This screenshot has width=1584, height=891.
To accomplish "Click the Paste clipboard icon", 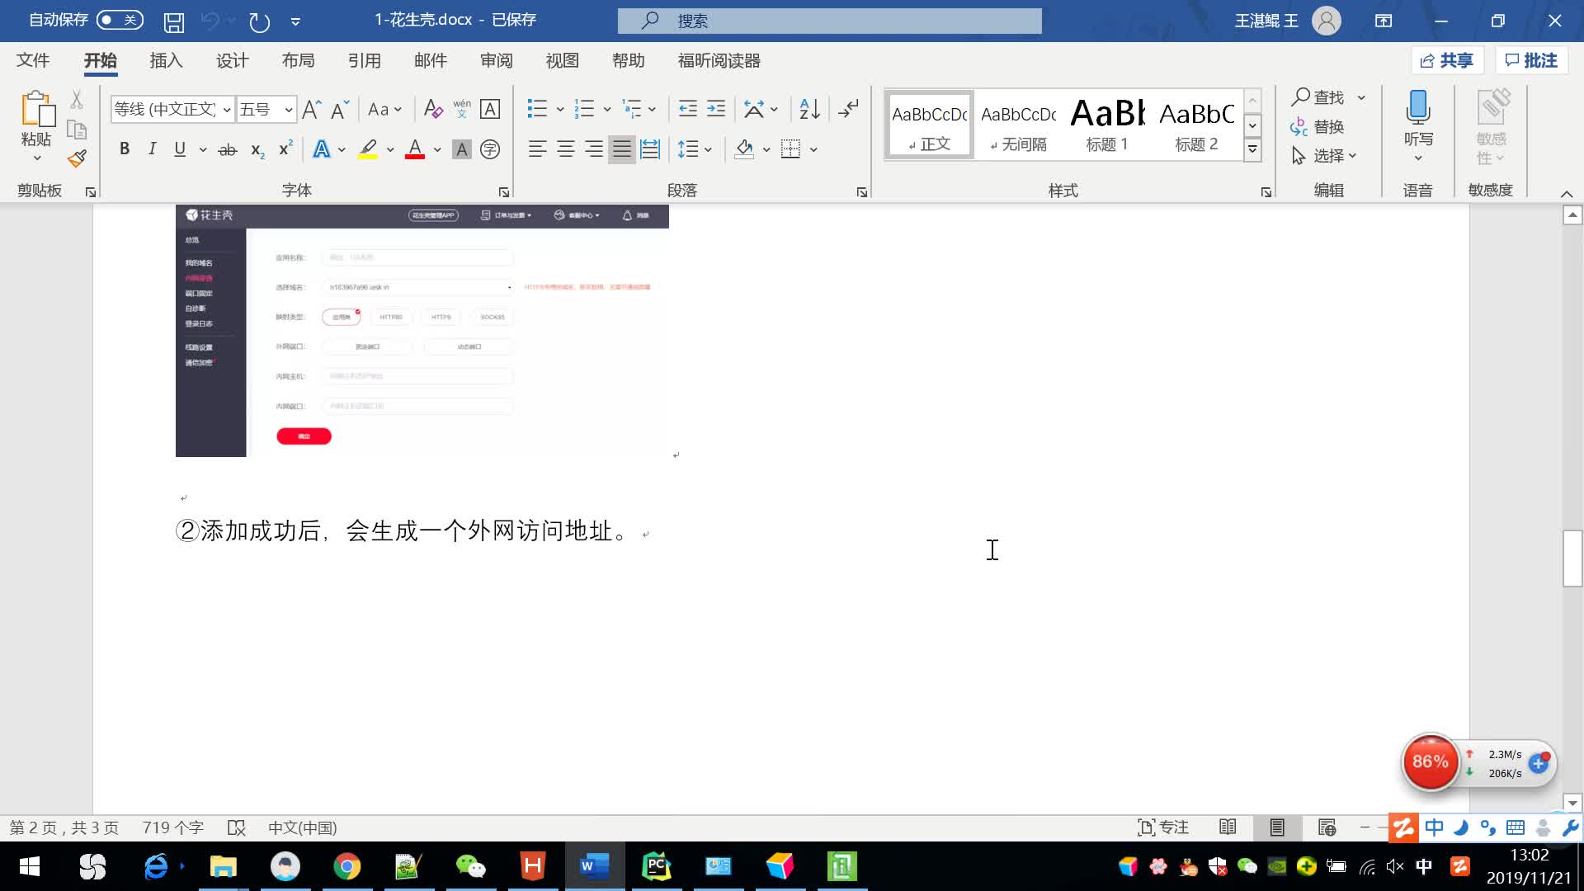I will coord(37,110).
